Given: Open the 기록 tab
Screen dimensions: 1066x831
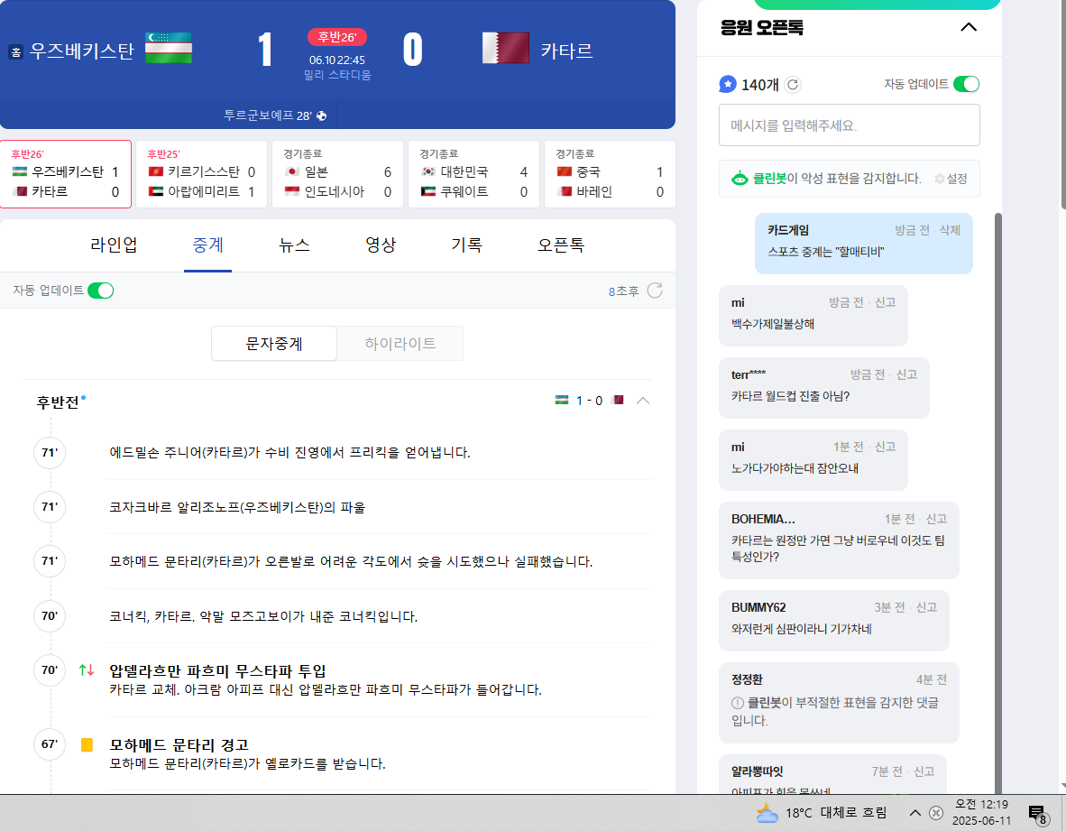Looking at the screenshot, I should (466, 245).
